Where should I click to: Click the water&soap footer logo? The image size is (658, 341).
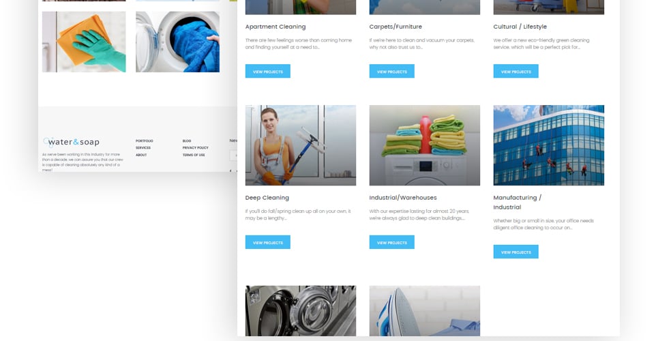(x=72, y=142)
